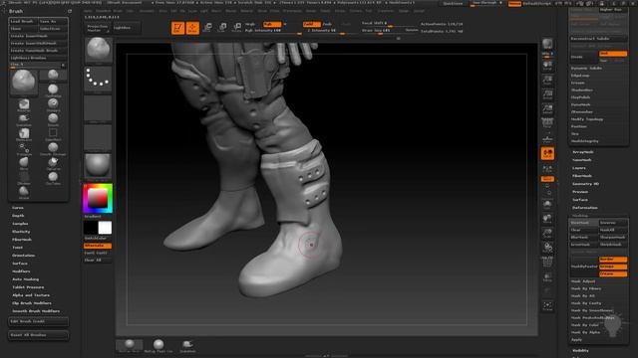This screenshot has height=358, width=638.
Task: Click the Zoom canvas icon on right shelf
Action: coord(547,80)
